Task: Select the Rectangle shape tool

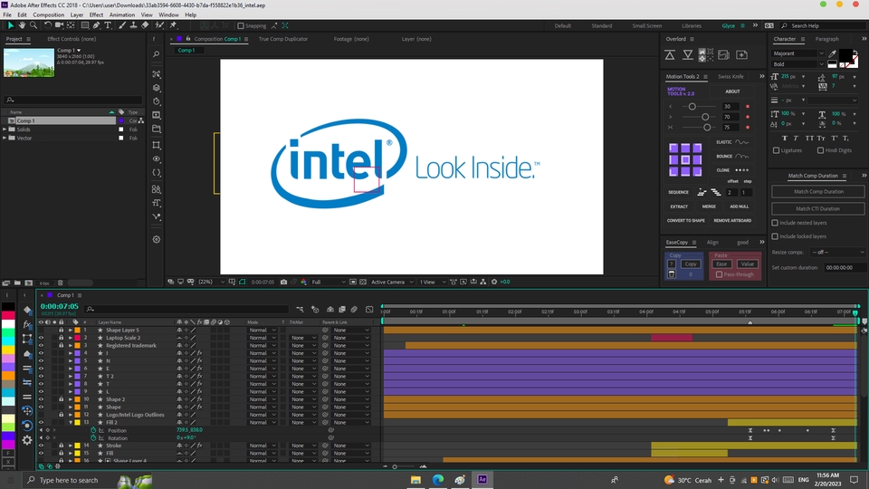Action: point(85,25)
